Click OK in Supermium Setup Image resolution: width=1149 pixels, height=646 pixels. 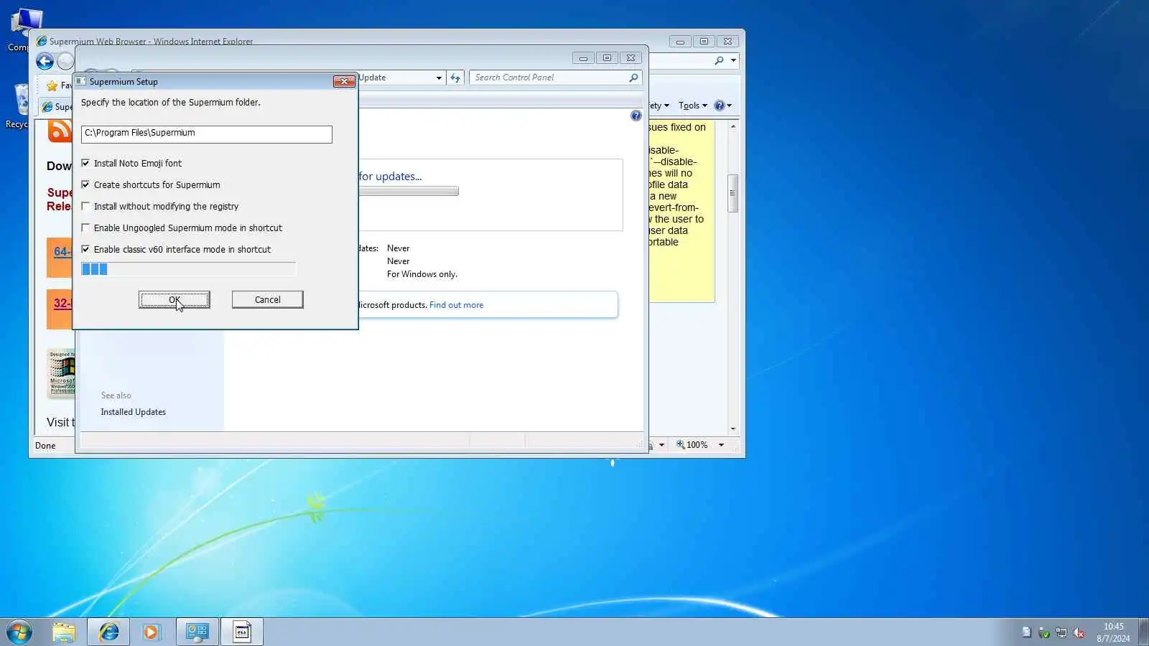click(x=175, y=300)
